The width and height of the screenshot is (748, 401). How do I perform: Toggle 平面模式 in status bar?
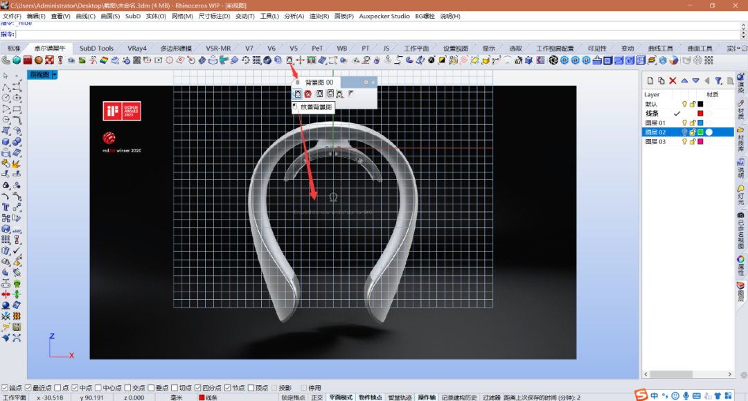341,398
